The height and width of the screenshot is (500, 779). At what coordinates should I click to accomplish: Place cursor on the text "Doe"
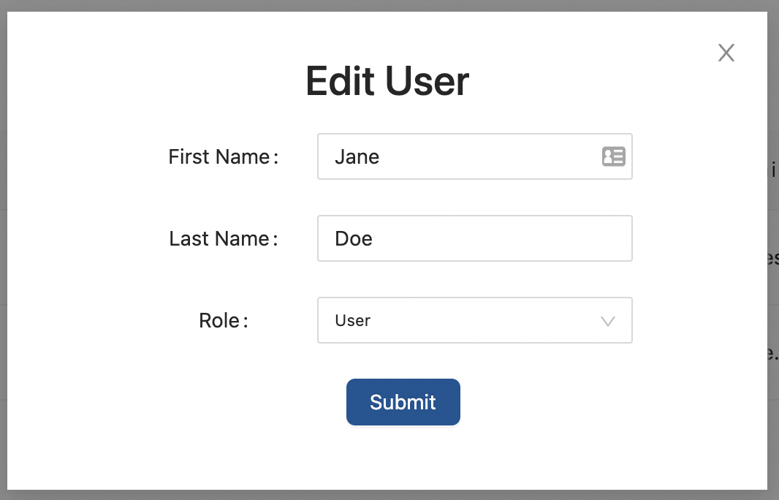click(x=354, y=238)
